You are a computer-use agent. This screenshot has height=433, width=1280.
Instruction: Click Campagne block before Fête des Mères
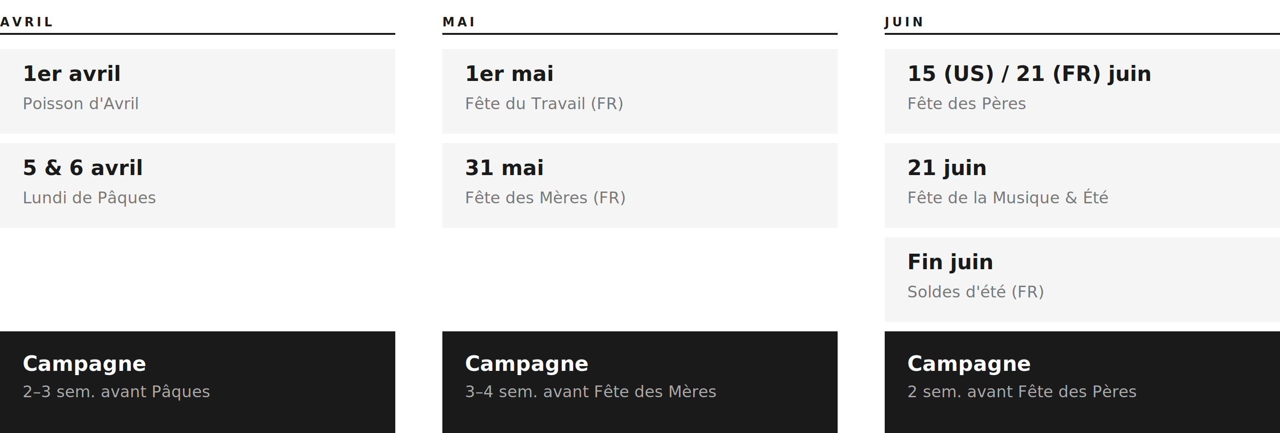[x=640, y=378]
